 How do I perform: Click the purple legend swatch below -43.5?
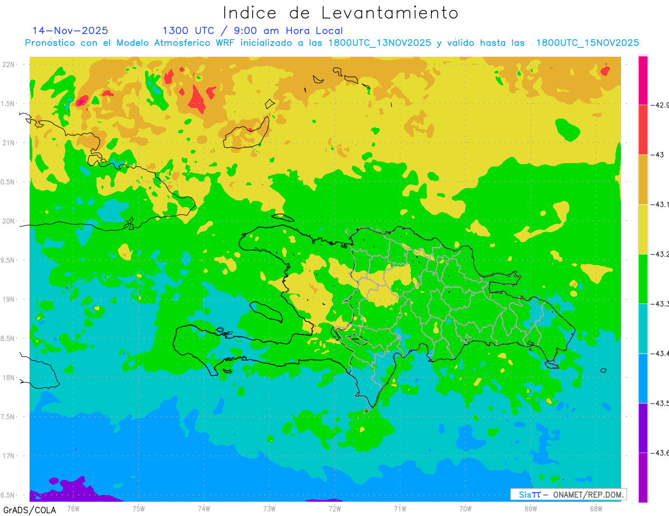[643, 427]
